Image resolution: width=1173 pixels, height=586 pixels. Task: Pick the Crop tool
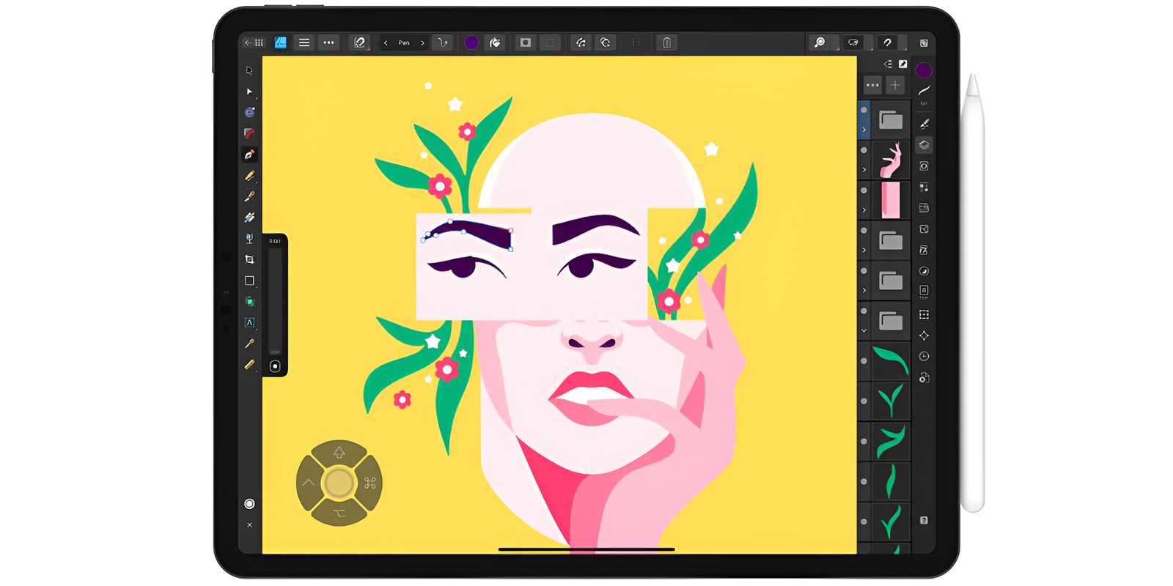click(249, 259)
